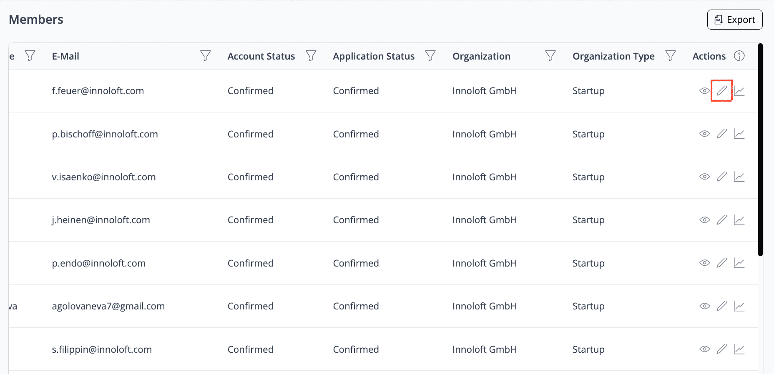This screenshot has width=774, height=374.
Task: Click the Actions info icon
Action: click(739, 56)
